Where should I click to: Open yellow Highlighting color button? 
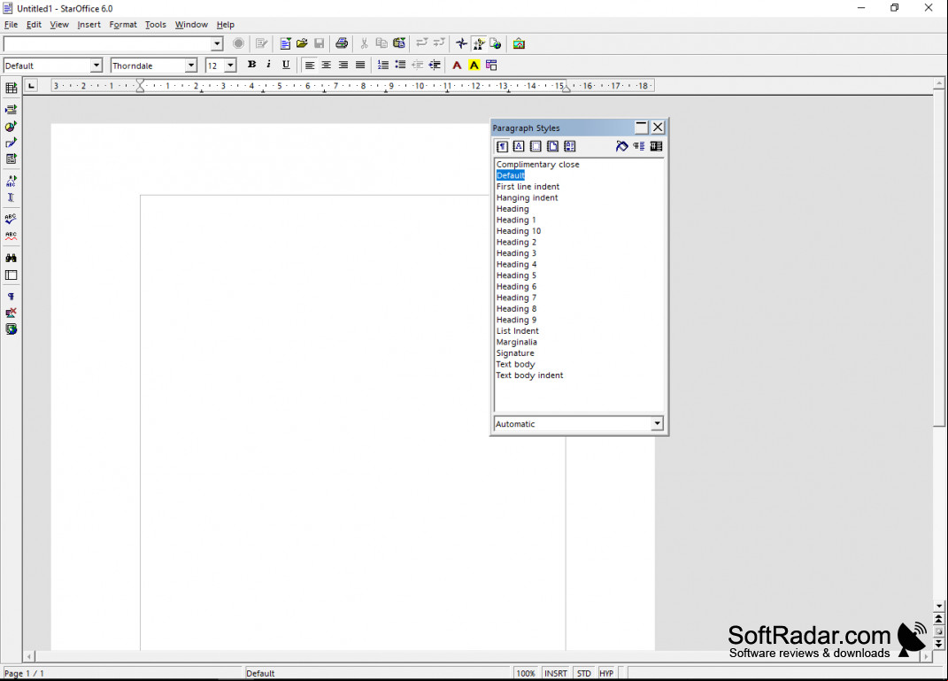(474, 65)
